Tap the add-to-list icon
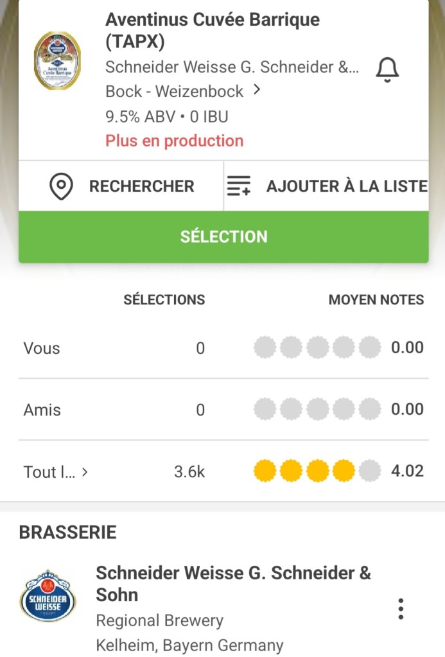Image resolution: width=445 pixels, height=657 pixels. (x=239, y=186)
